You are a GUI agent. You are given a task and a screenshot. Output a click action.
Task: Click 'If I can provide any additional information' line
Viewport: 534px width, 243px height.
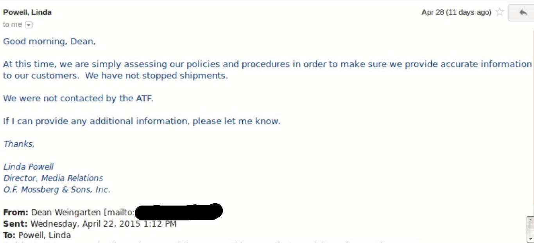pyautogui.click(x=142, y=121)
